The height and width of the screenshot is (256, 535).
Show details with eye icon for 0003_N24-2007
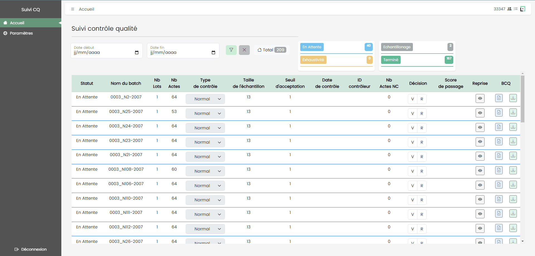(480, 127)
